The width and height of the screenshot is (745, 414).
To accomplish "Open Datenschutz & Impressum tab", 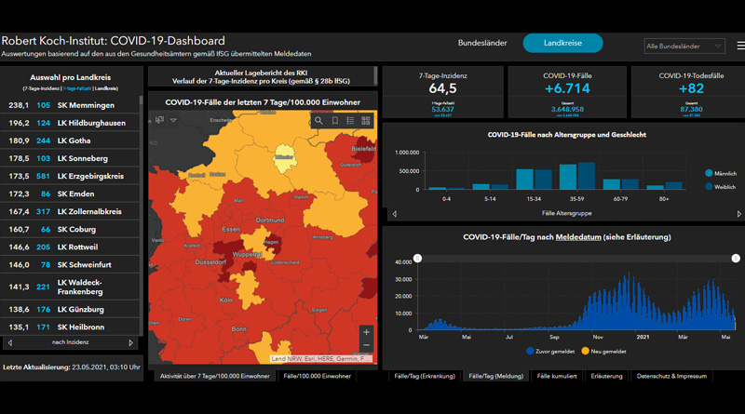I will click(671, 376).
